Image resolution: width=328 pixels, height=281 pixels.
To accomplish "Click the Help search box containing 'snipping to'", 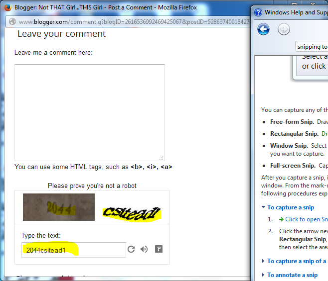I will [x=312, y=47].
